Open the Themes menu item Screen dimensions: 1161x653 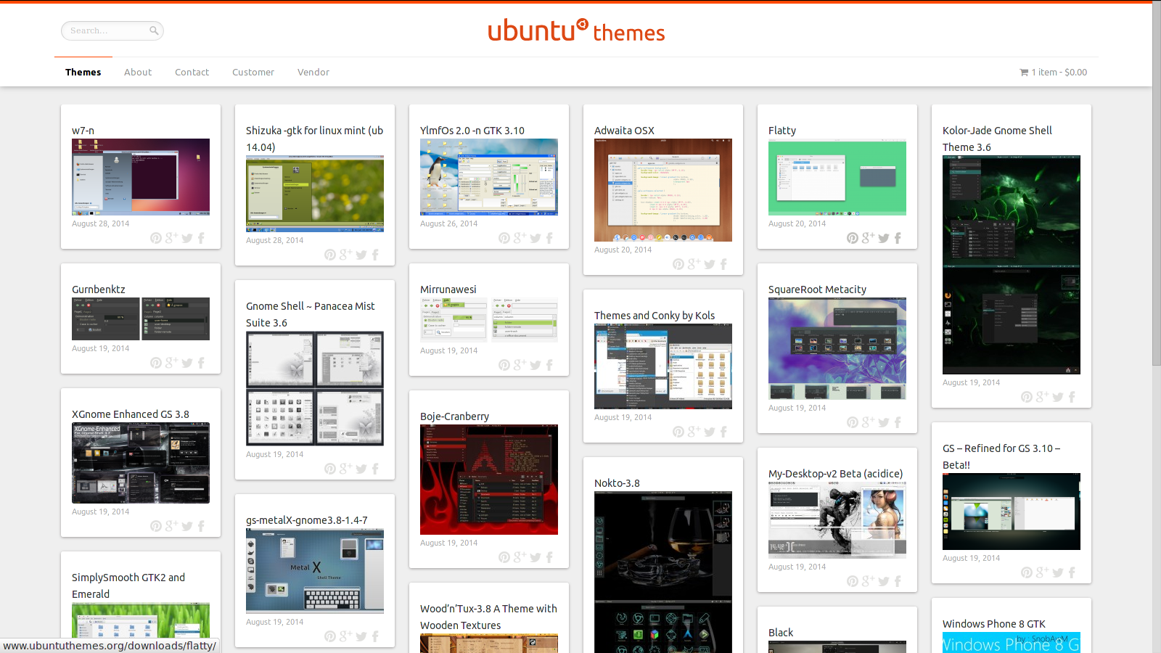pyautogui.click(x=83, y=72)
